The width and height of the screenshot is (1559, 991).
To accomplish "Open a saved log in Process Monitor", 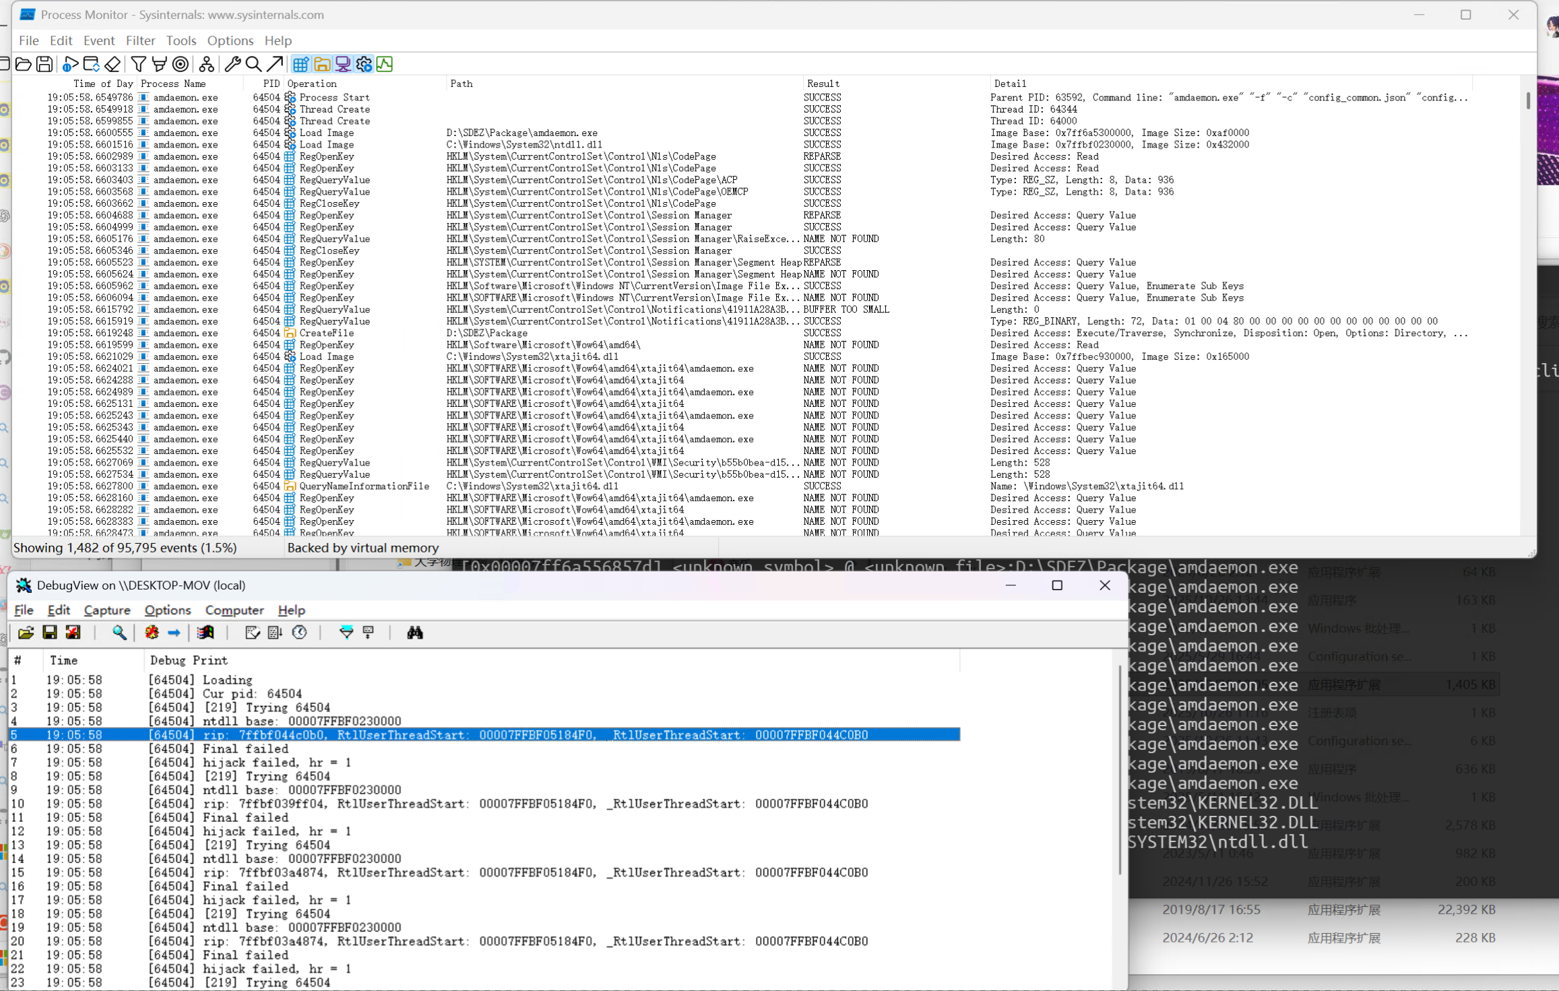I will (x=24, y=64).
